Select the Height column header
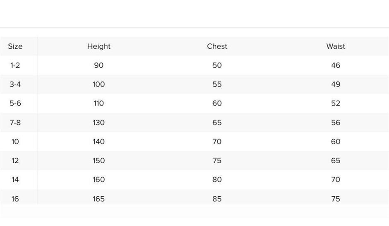Image resolution: width=389 pixels, height=226 pixels. (x=98, y=46)
